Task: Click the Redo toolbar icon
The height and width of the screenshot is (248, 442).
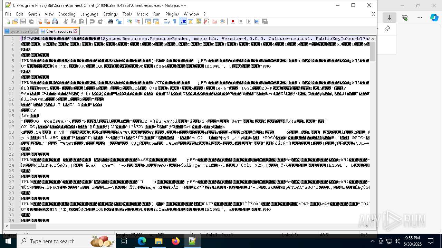Action: (100, 21)
